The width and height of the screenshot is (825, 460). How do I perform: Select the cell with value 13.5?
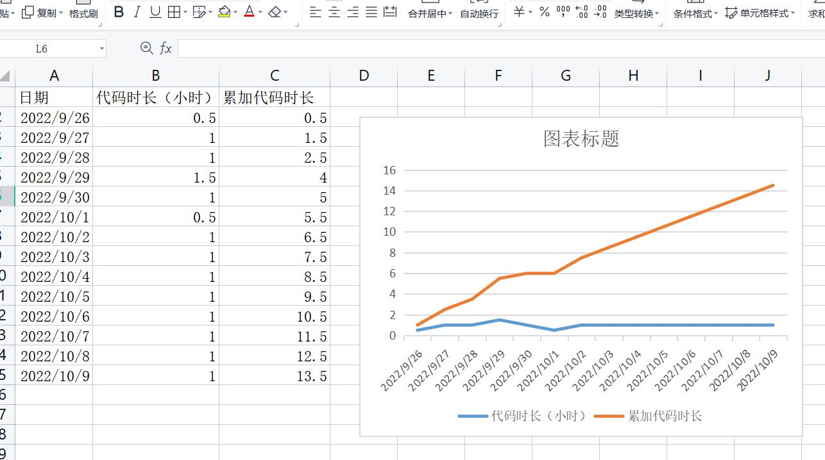coord(275,376)
